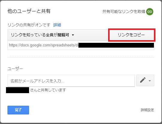Click the リンクをコピー button
The width and height of the screenshot is (162, 124).
(132, 35)
